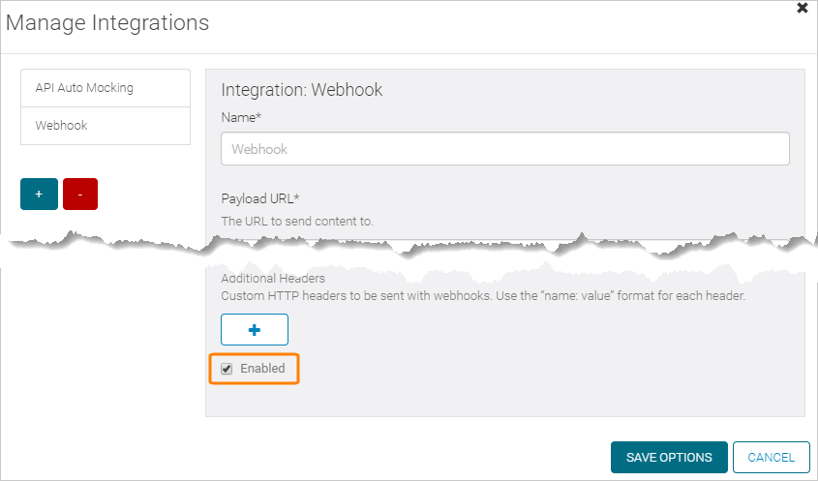This screenshot has height=481, width=818.
Task: Click the Webhook placeholder text in Name
Action: [259, 149]
